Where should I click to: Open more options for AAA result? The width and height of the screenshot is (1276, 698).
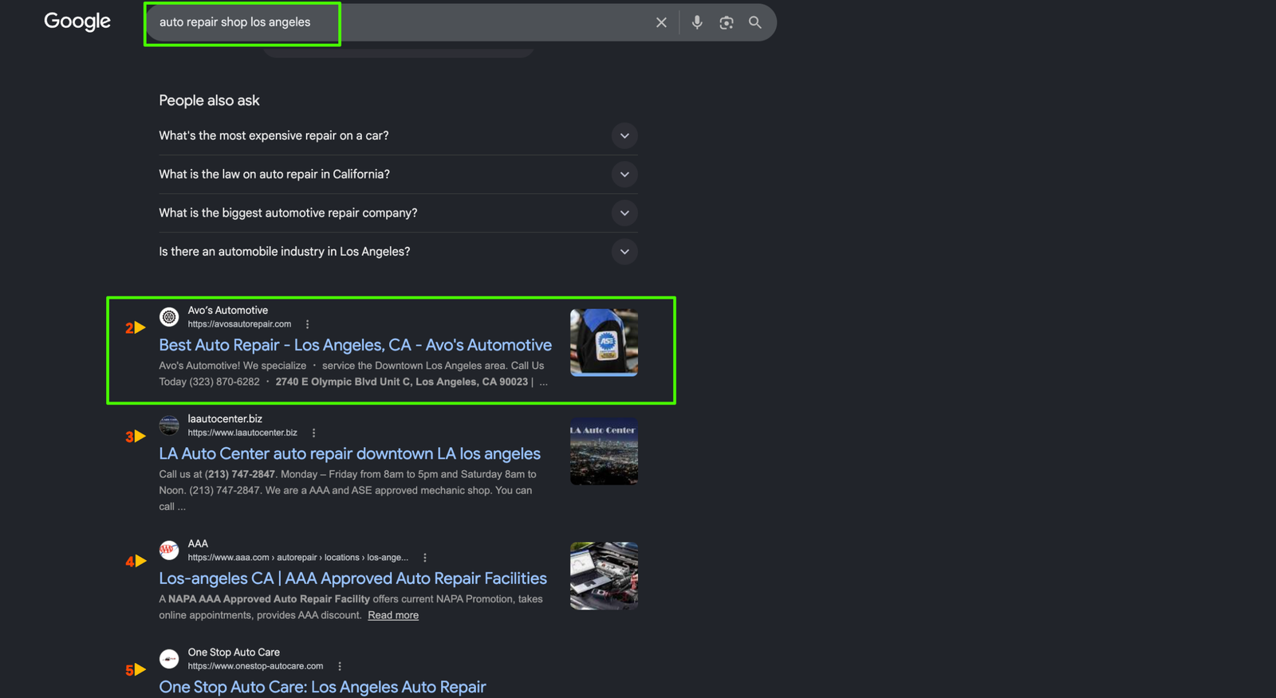click(x=424, y=558)
